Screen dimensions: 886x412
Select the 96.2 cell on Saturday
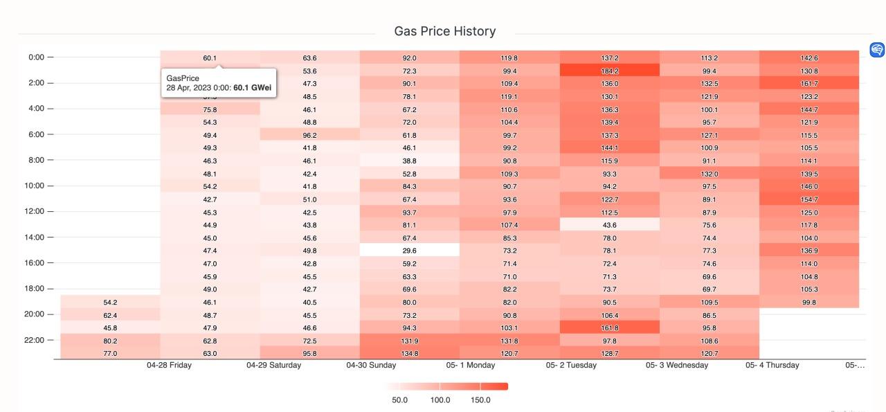309,135
